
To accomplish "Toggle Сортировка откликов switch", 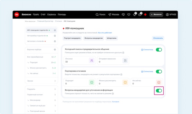I will pyautogui.click(x=159, y=71).
